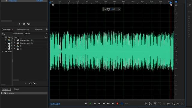
Task: Click the blue playhead marker on timeline
Action: point(171,3)
